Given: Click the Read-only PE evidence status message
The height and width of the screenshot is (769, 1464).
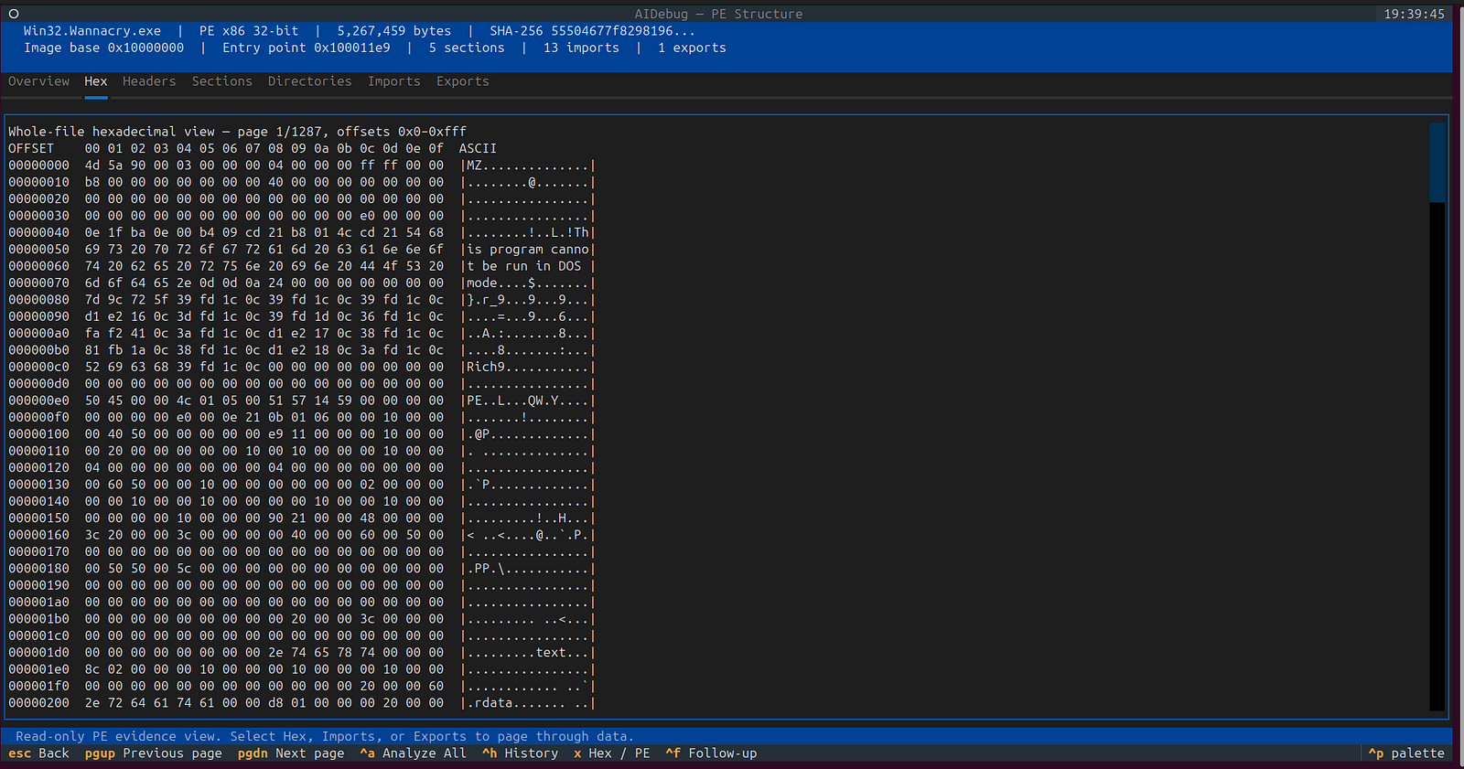Looking at the screenshot, I should pos(325,736).
